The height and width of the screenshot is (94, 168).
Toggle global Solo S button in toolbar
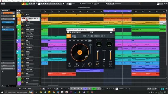(x=25, y=4)
